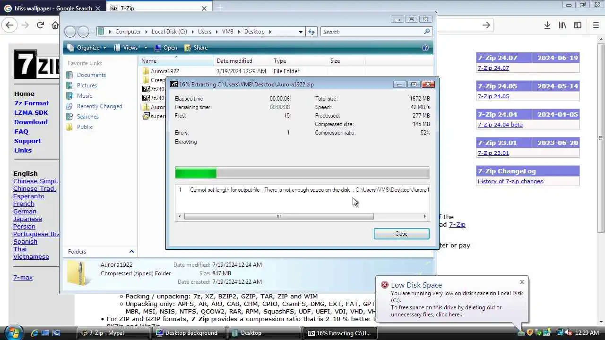Open the browser Downloads panel icon
Viewport: 605px width, 340px height.
tap(547, 25)
